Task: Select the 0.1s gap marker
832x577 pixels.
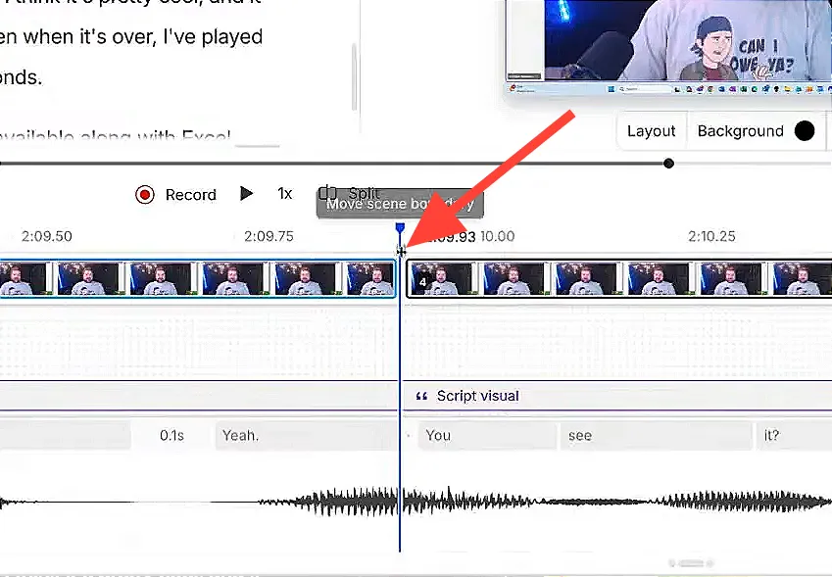Action: point(171,434)
